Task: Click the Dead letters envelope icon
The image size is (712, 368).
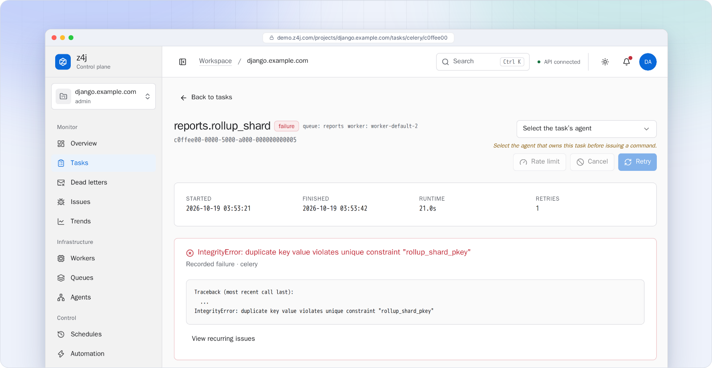Action: tap(61, 182)
